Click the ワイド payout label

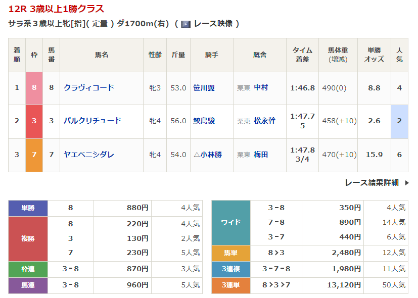(x=230, y=222)
